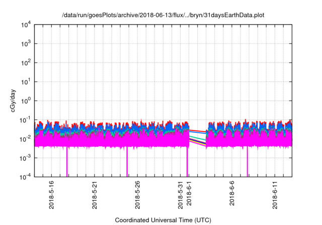Click the 10^4 y-axis tick label
This screenshot has width=322, height=225.
click(26, 25)
